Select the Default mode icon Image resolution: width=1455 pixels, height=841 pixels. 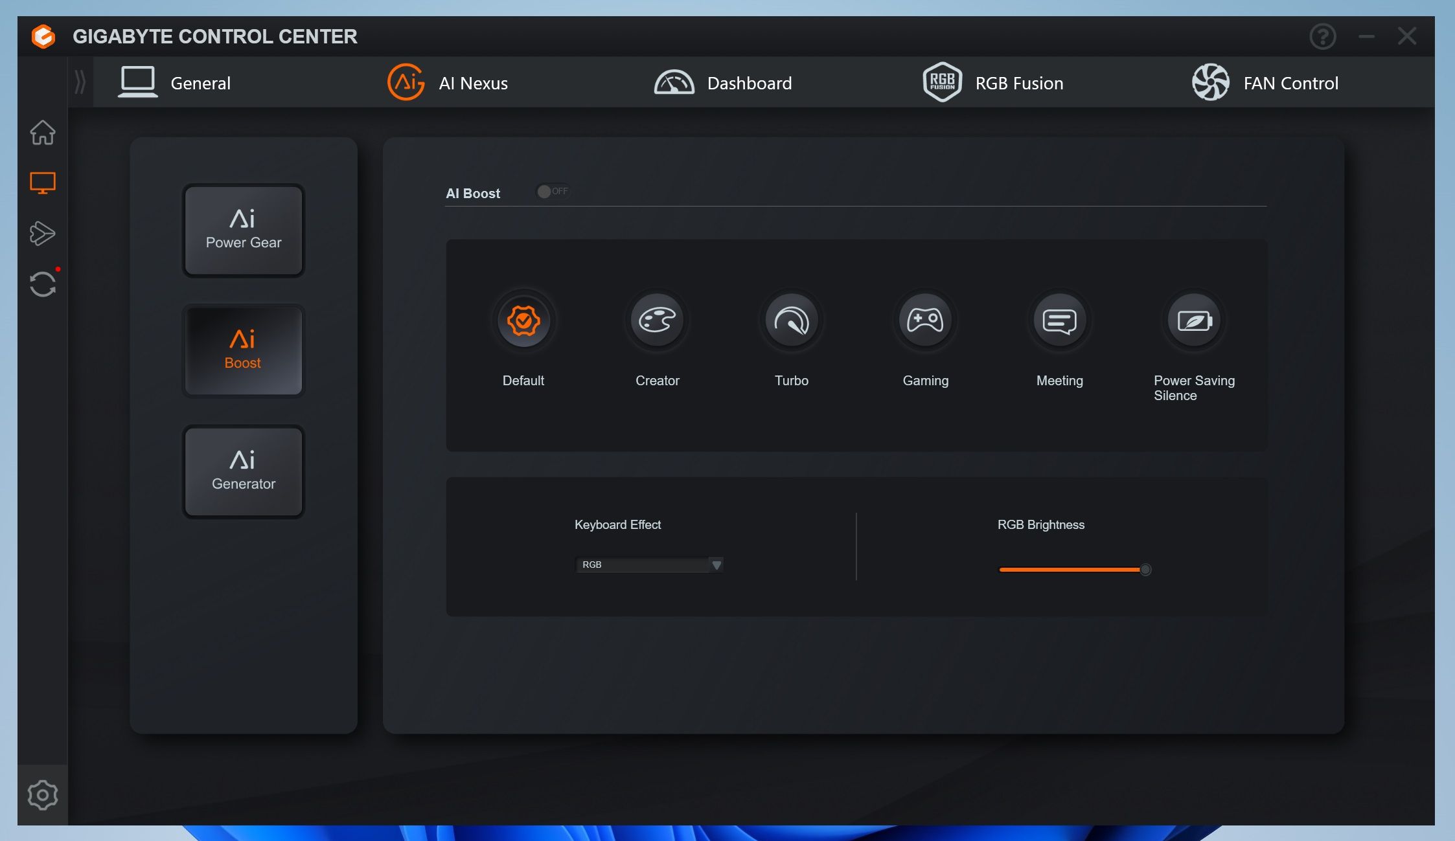pyautogui.click(x=523, y=320)
